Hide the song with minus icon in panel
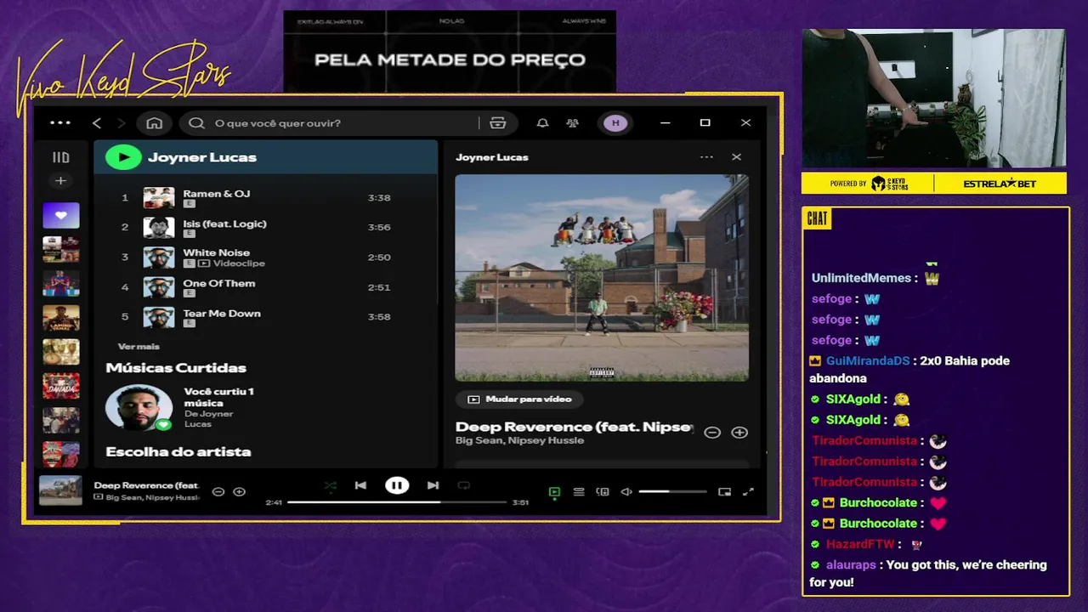The image size is (1088, 612). pyautogui.click(x=712, y=433)
